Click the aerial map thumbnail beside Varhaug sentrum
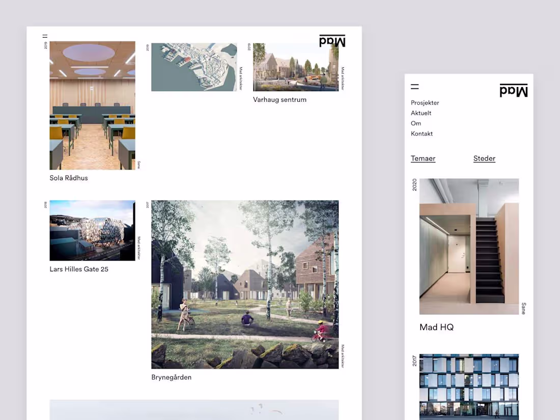This screenshot has width=560, height=420. 194,67
